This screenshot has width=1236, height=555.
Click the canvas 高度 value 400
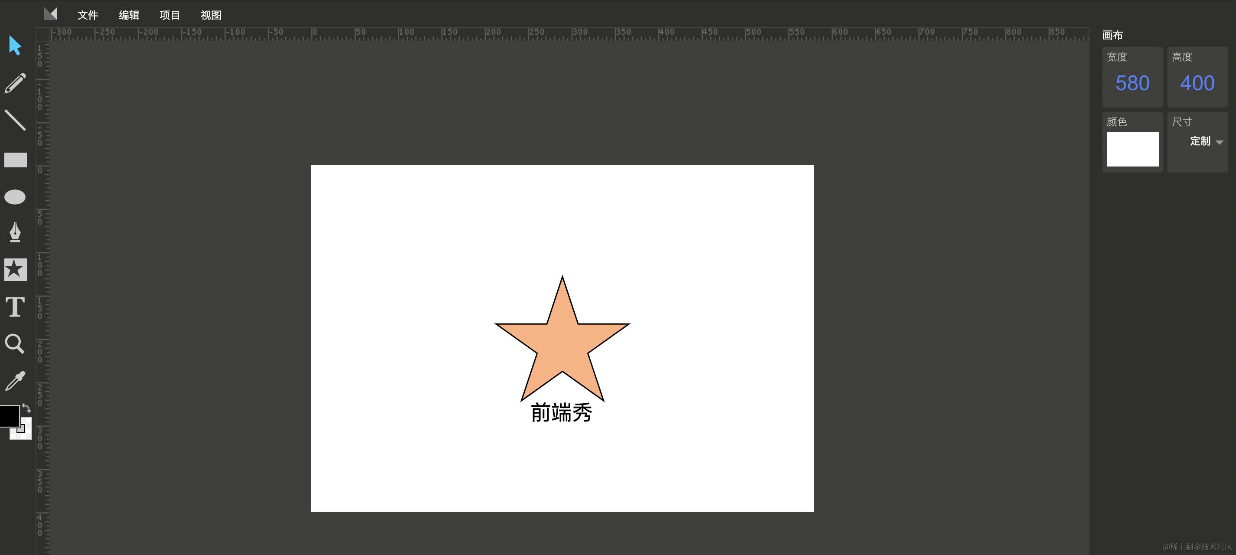coord(1197,83)
